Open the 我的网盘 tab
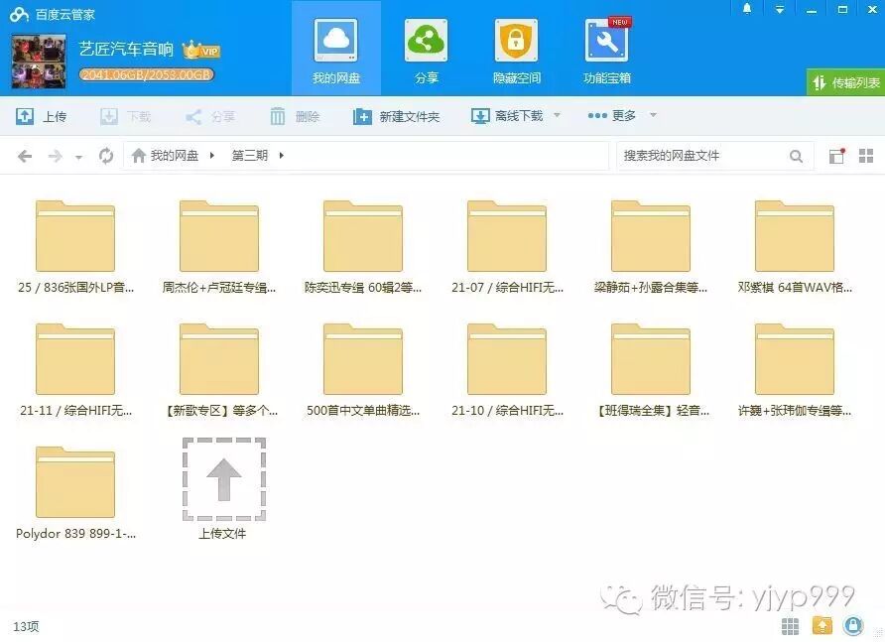This screenshot has width=885, height=642. coord(336,50)
